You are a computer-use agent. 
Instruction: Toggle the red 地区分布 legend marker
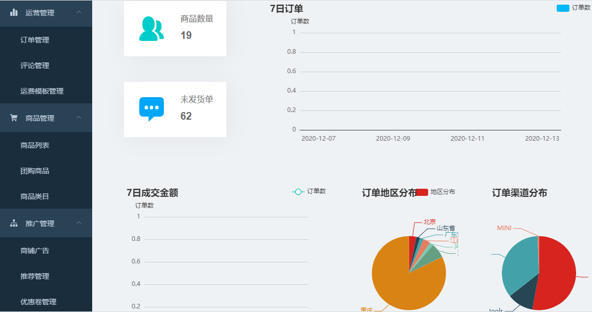click(422, 192)
